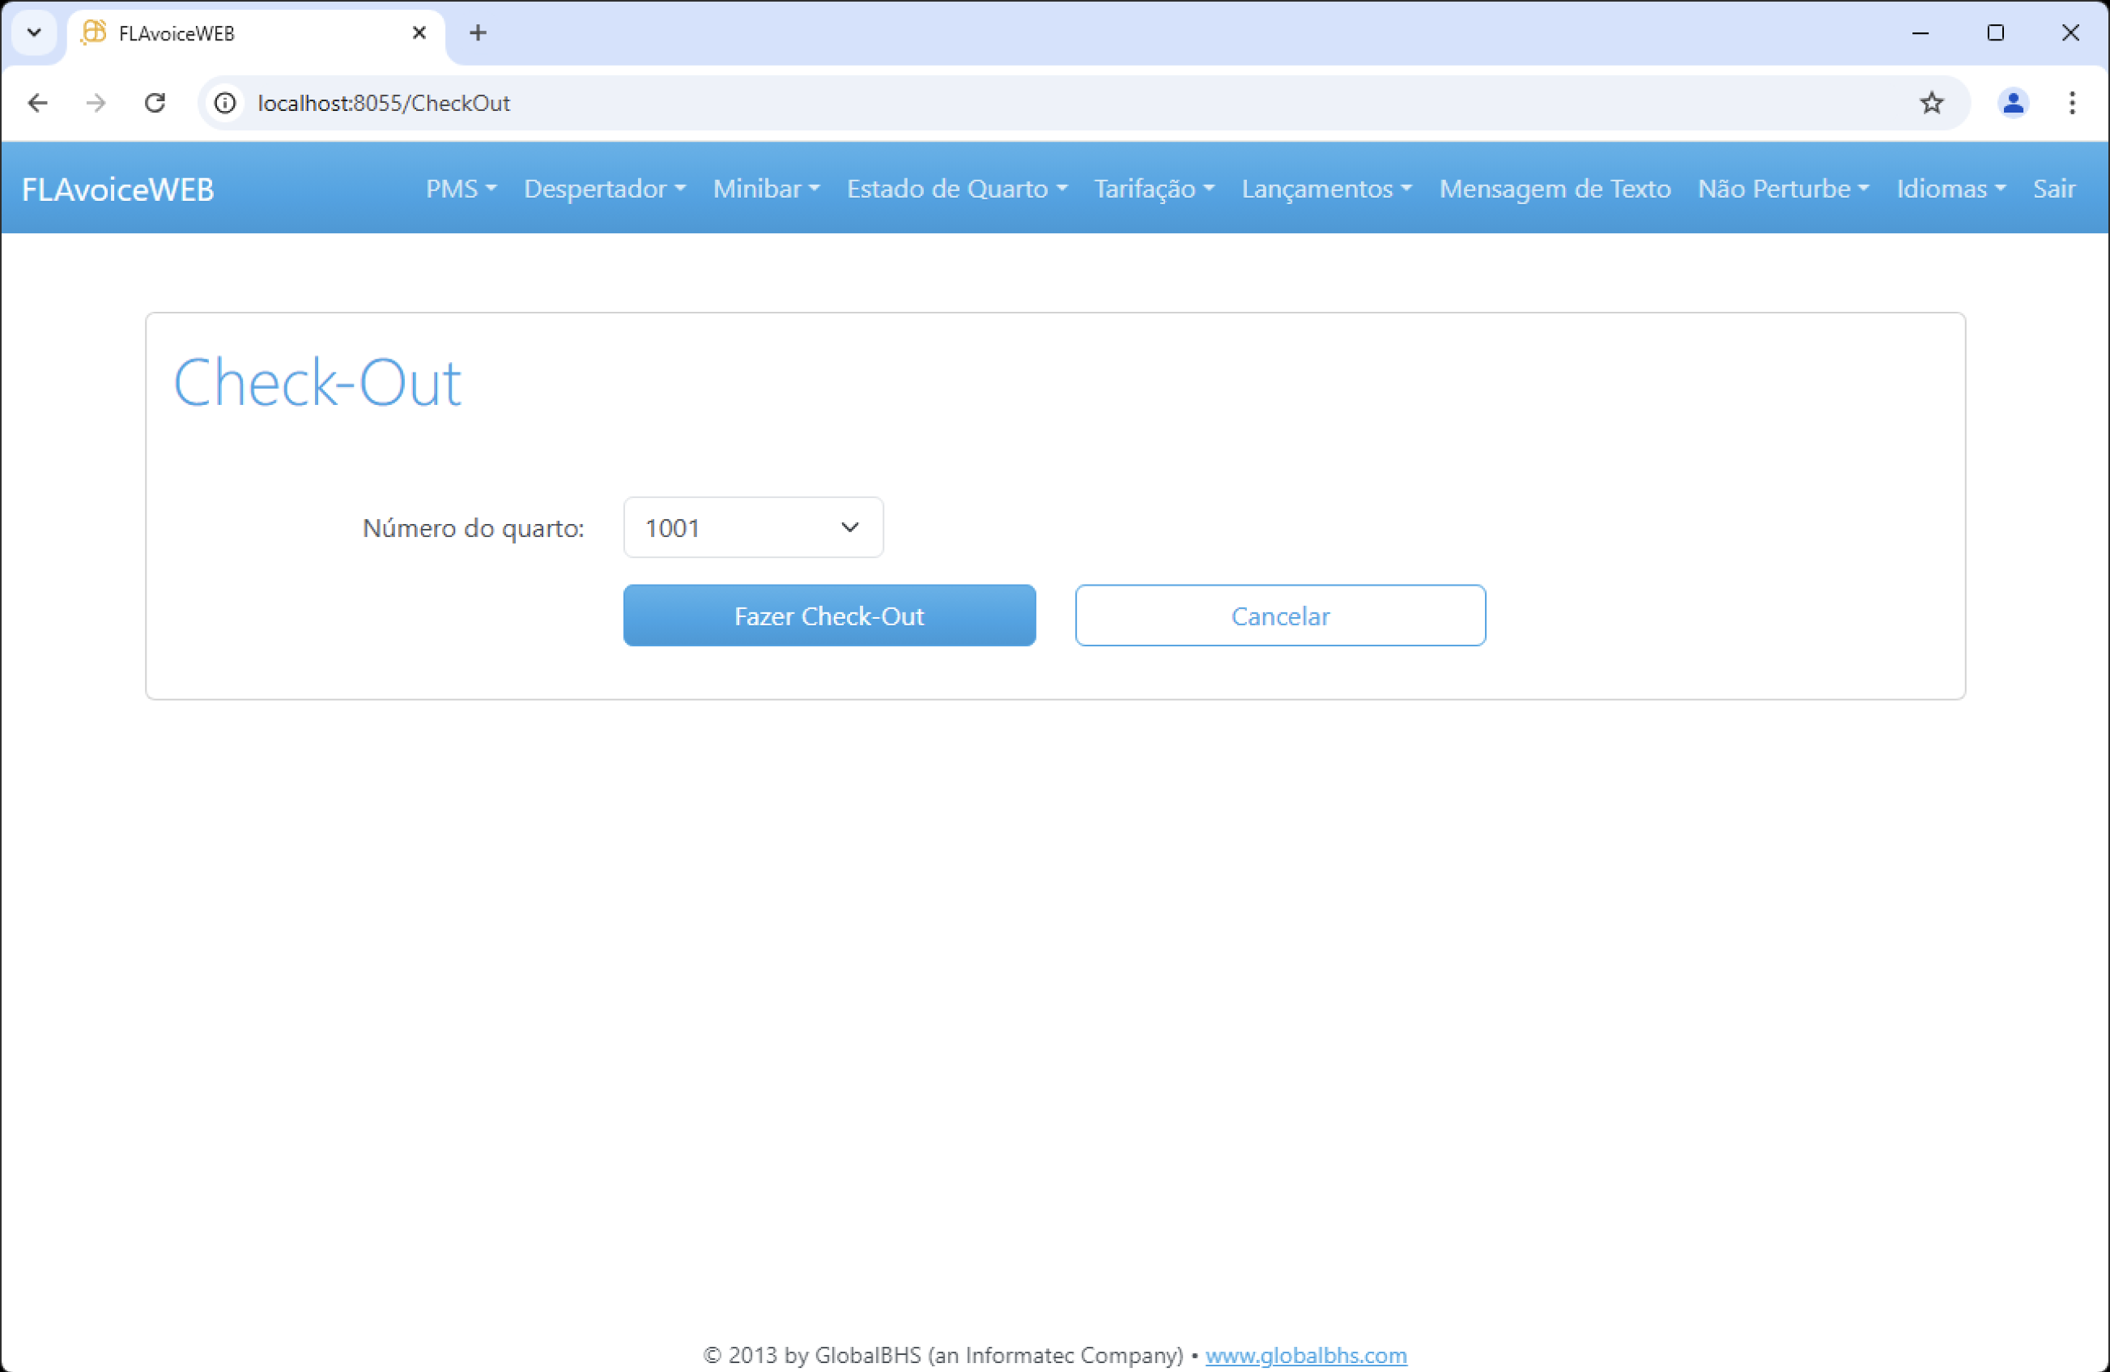Open Estado de Quarto menu
Viewport: 2110px width, 1372px height.
click(x=955, y=189)
